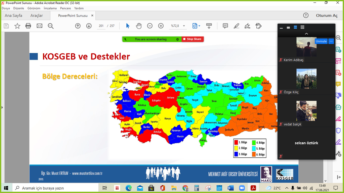Collapse the right tools pane arrow
The width and height of the screenshot is (344, 193).
tap(339, 177)
